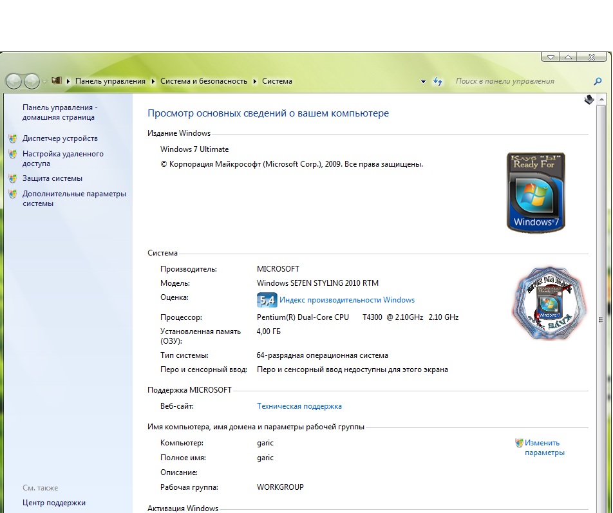
Task: Open Дополнительные параметры системы
Action: tap(74, 198)
